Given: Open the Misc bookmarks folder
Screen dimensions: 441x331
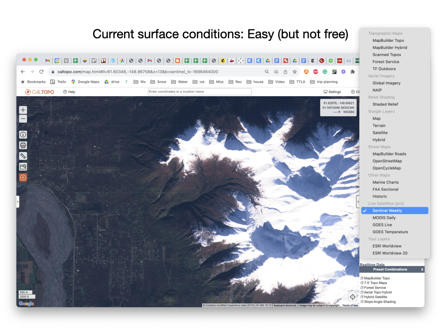Looking at the screenshot, I should click(x=217, y=82).
